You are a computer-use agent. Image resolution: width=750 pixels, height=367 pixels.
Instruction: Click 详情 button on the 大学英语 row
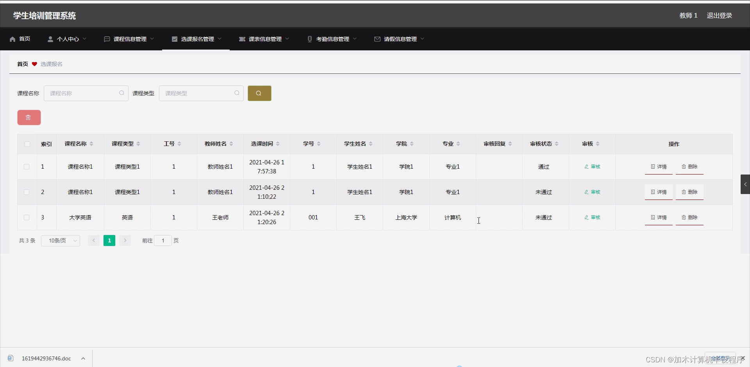pyautogui.click(x=659, y=217)
